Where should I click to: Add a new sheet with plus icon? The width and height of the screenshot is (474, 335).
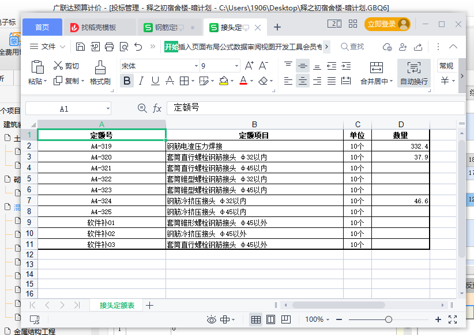[x=149, y=306]
